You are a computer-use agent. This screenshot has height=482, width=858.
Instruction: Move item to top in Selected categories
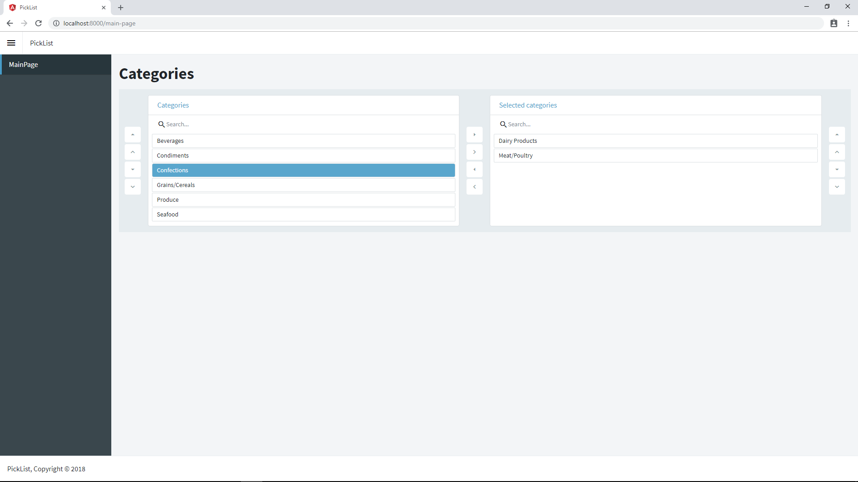[x=837, y=135]
